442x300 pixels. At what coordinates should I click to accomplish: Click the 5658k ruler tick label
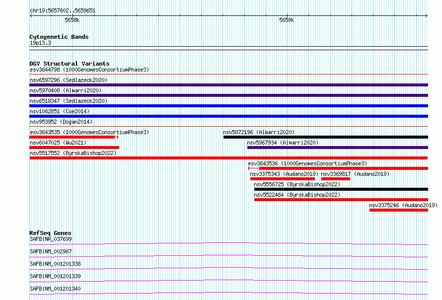pos(72,20)
